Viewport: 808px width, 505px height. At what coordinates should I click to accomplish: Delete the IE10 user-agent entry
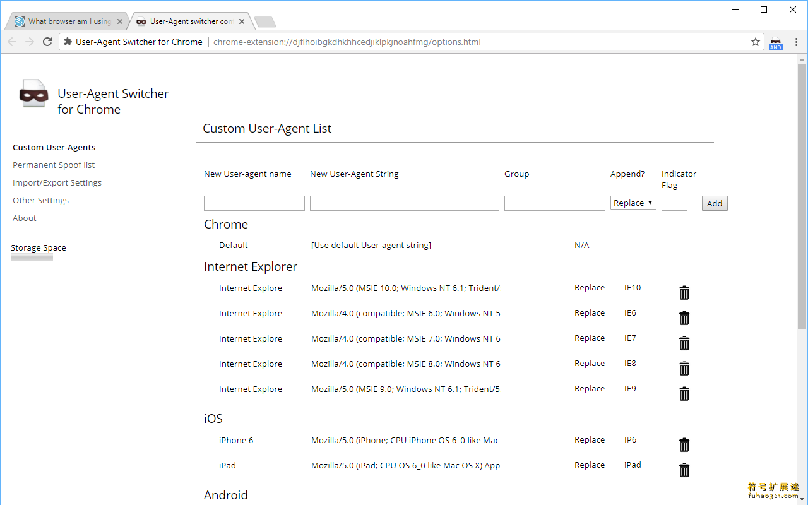point(684,292)
